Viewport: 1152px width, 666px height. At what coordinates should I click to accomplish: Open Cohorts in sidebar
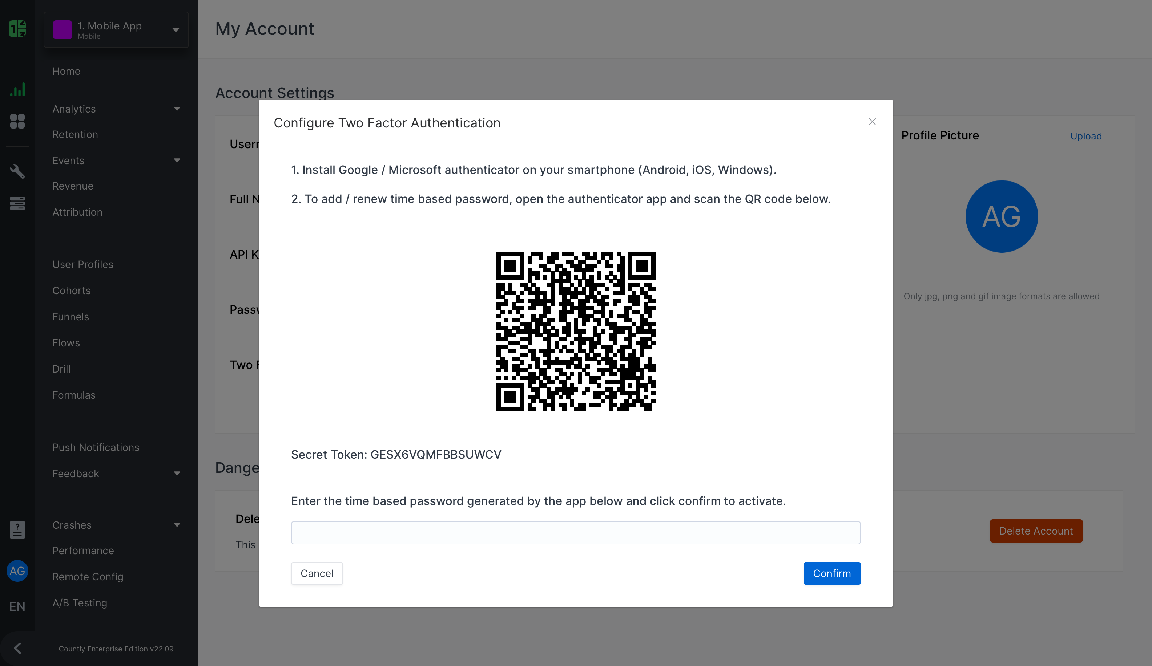point(71,291)
